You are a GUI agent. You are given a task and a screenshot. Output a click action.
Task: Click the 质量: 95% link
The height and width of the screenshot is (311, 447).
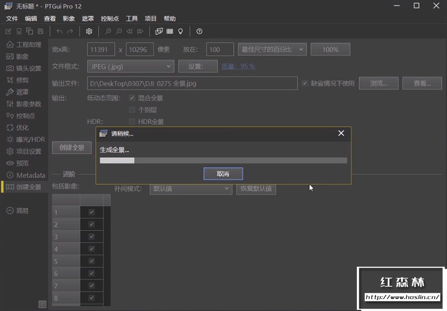[x=239, y=66]
